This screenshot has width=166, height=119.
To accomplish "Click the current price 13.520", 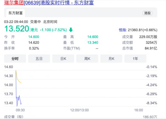I will coord(16,29).
